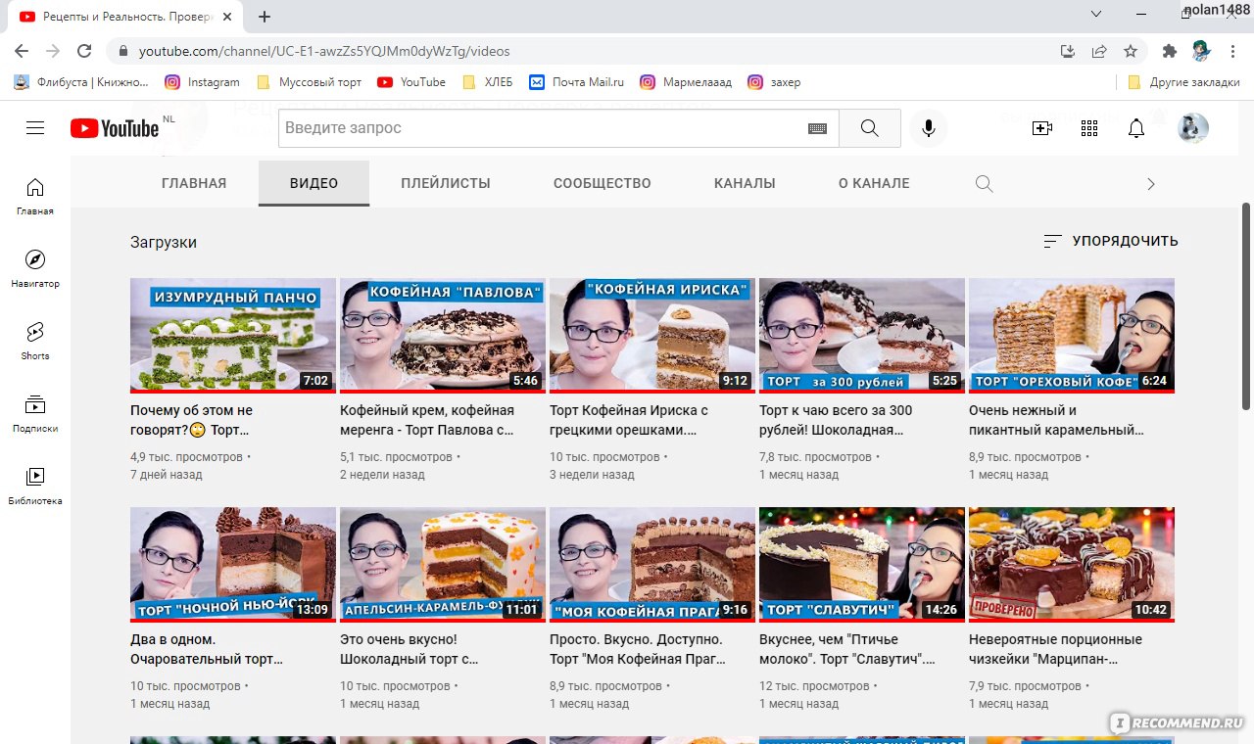
Task: Open Instagram bookmark
Action: click(x=203, y=82)
